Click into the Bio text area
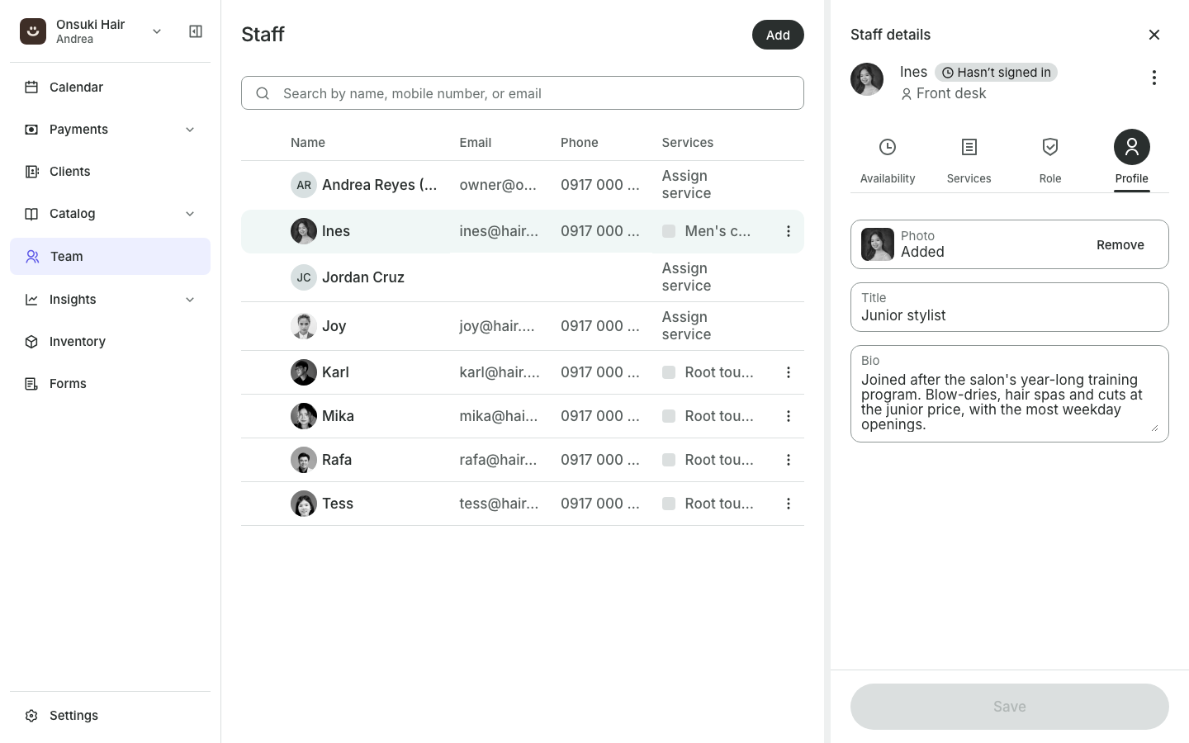This screenshot has height=743, width=1189. tap(1010, 394)
